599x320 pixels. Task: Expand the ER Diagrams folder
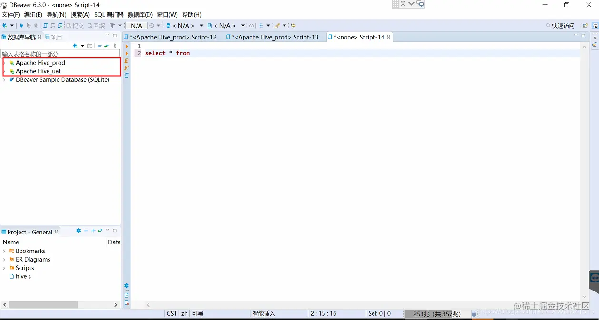pyautogui.click(x=4, y=260)
